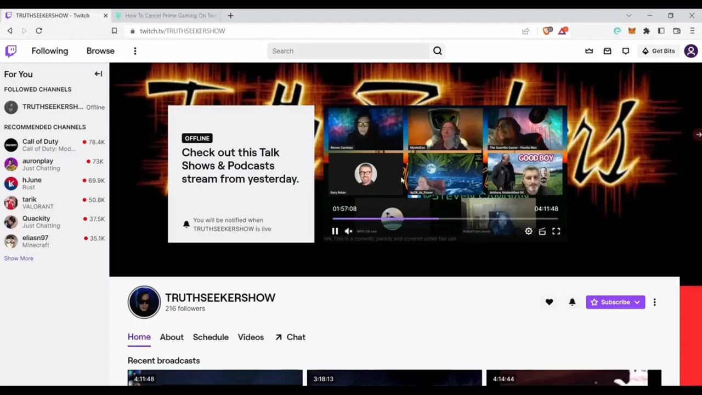Collapse the For You sidebar
This screenshot has width=702, height=395.
(98, 74)
